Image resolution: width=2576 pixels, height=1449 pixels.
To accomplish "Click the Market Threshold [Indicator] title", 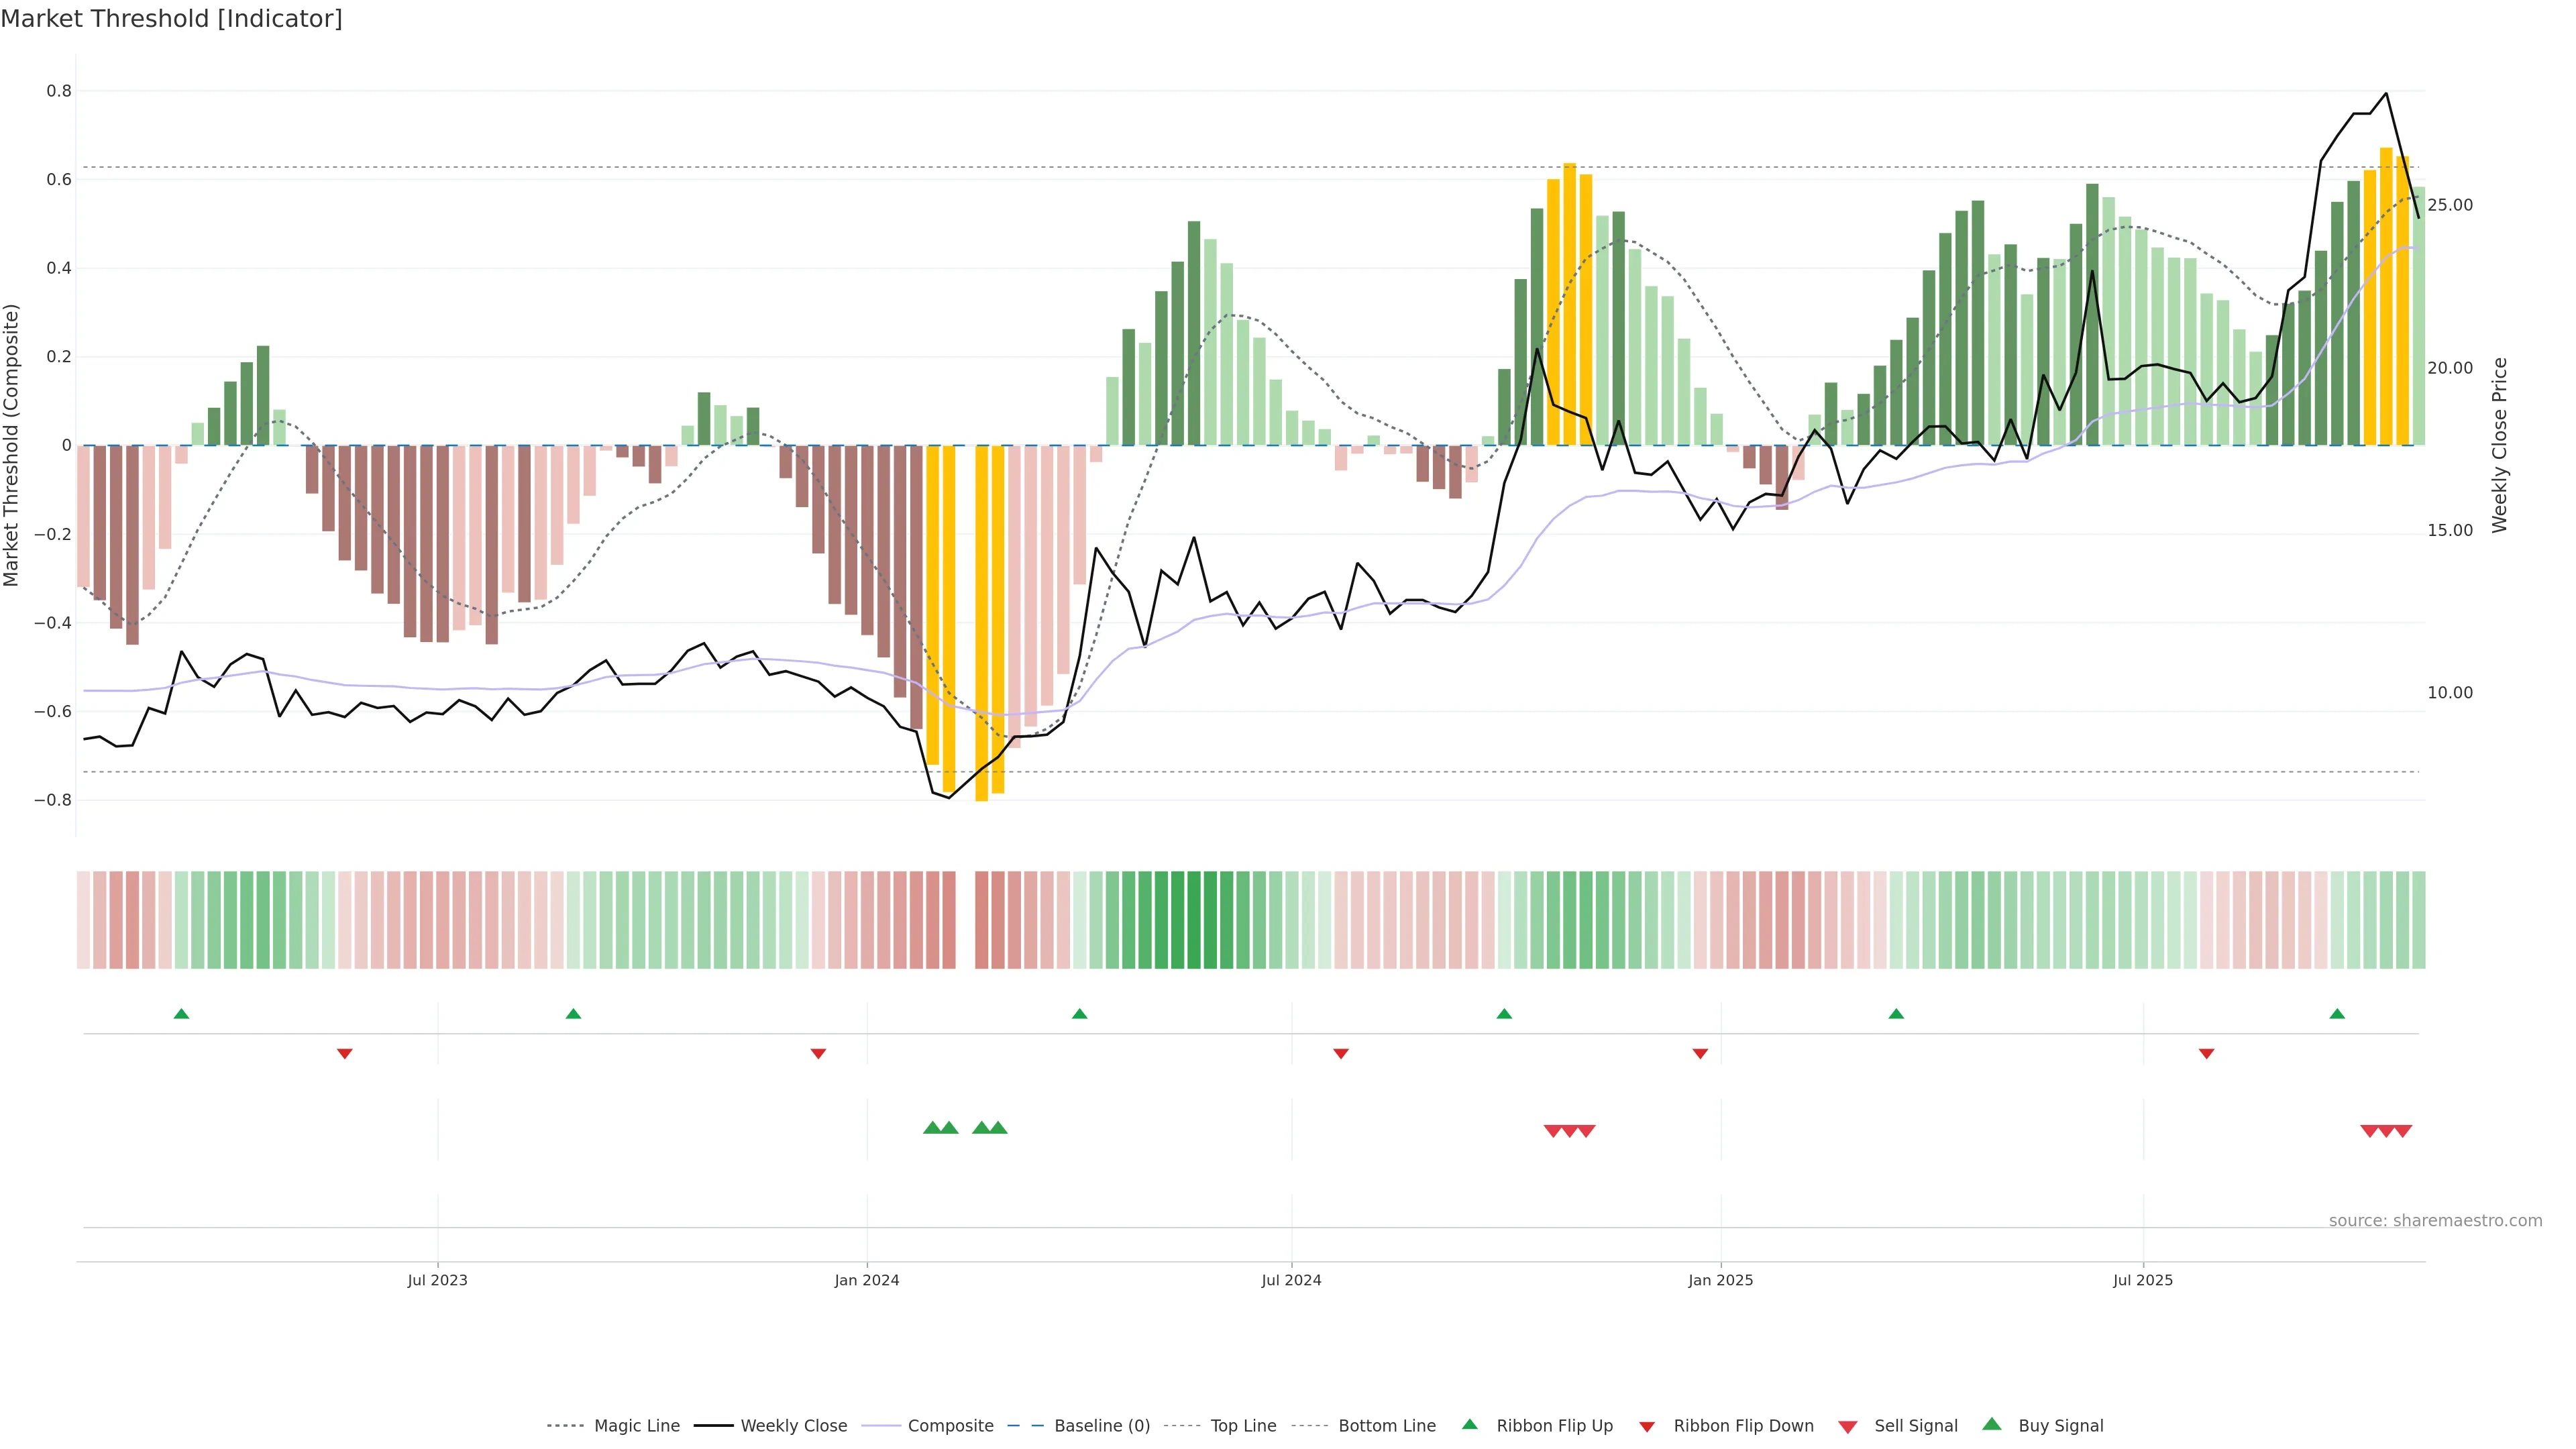I will pyautogui.click(x=171, y=19).
